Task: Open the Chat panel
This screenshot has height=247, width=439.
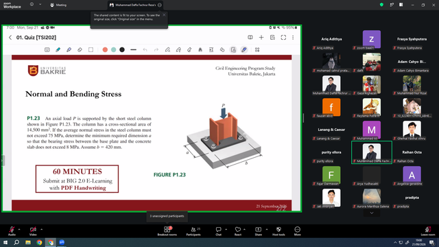Action: (218, 231)
